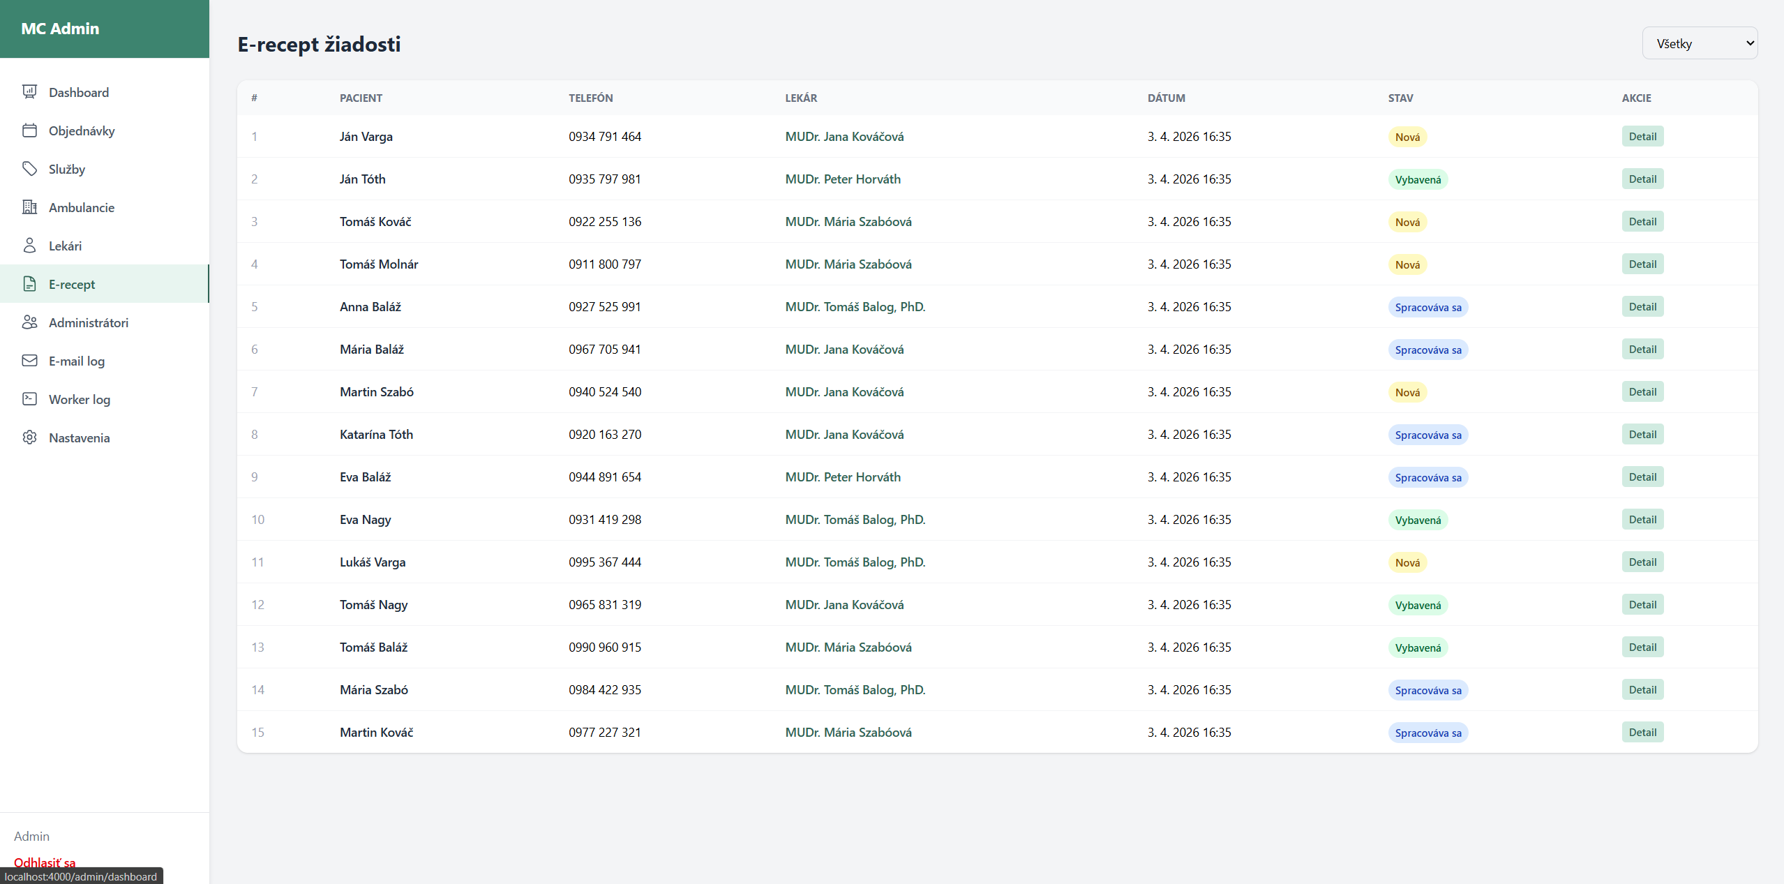Click the Dashboard sidebar icon
The height and width of the screenshot is (884, 1784).
pyautogui.click(x=29, y=92)
